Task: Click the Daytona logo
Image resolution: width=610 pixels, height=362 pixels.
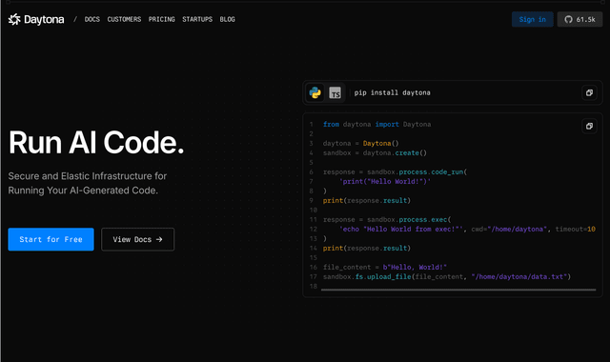Action: click(x=36, y=19)
